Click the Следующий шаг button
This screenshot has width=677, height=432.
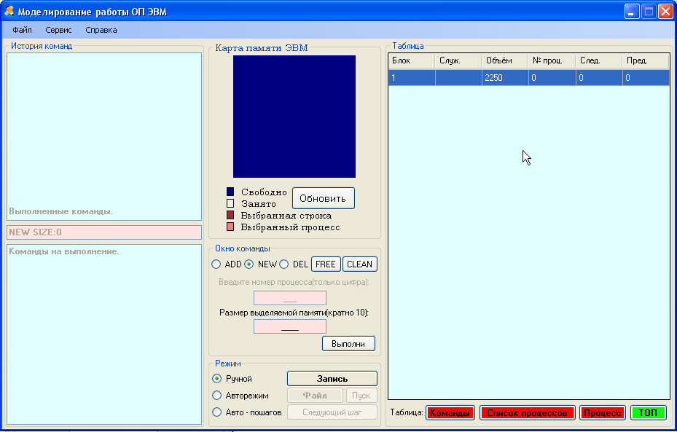tap(332, 412)
